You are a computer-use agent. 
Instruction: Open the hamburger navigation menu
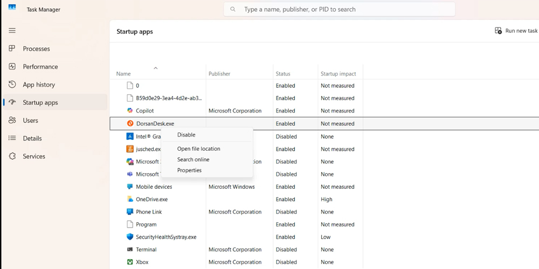[x=12, y=31]
